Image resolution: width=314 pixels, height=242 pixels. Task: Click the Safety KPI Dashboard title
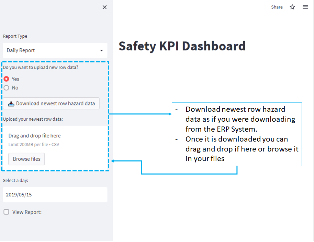point(182,46)
